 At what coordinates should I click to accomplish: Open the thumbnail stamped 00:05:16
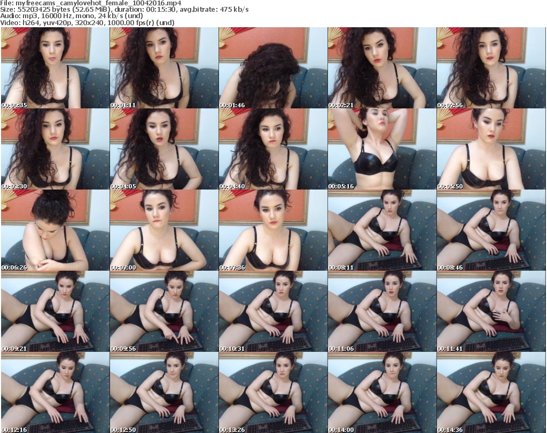(x=382, y=149)
